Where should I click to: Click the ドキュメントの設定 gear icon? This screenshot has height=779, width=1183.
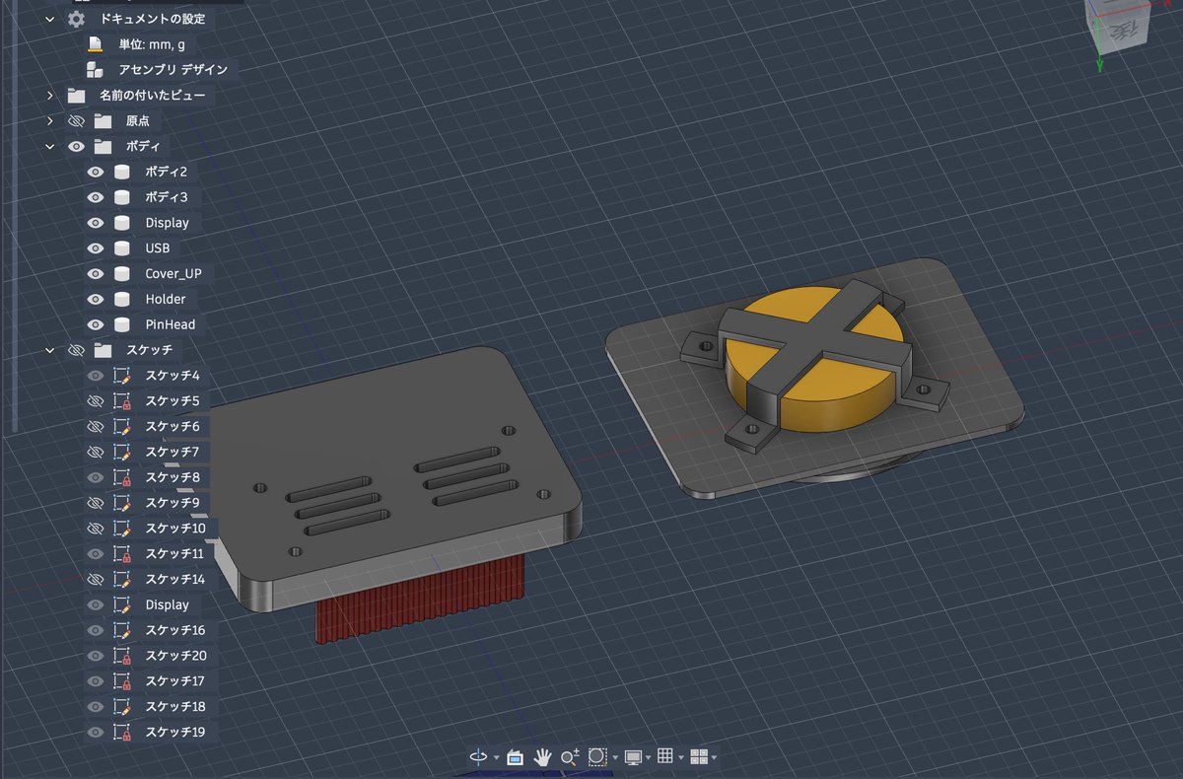click(x=76, y=19)
